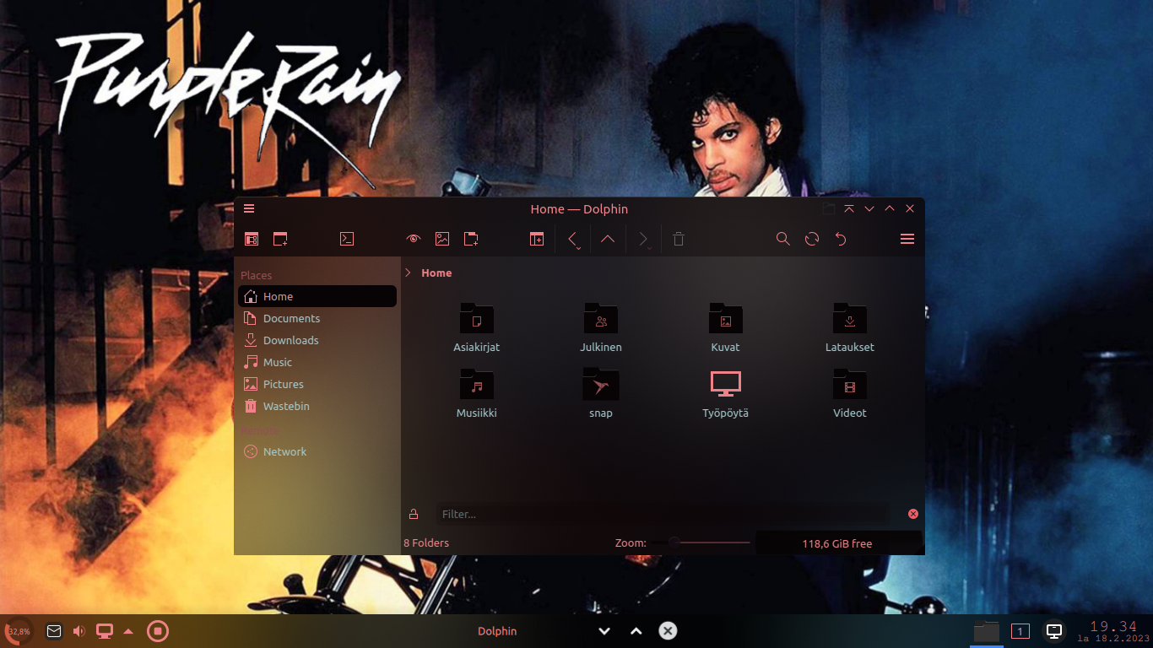
Task: Go back with the left arrow
Action: (573, 240)
